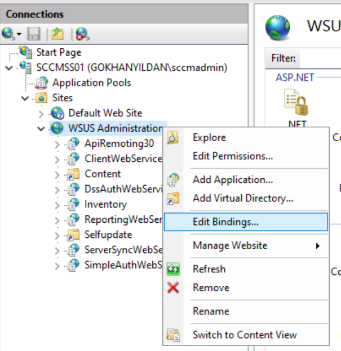This screenshot has width=341, height=351.
Task: Open the Create New Connection globe icon
Action: tap(8, 34)
